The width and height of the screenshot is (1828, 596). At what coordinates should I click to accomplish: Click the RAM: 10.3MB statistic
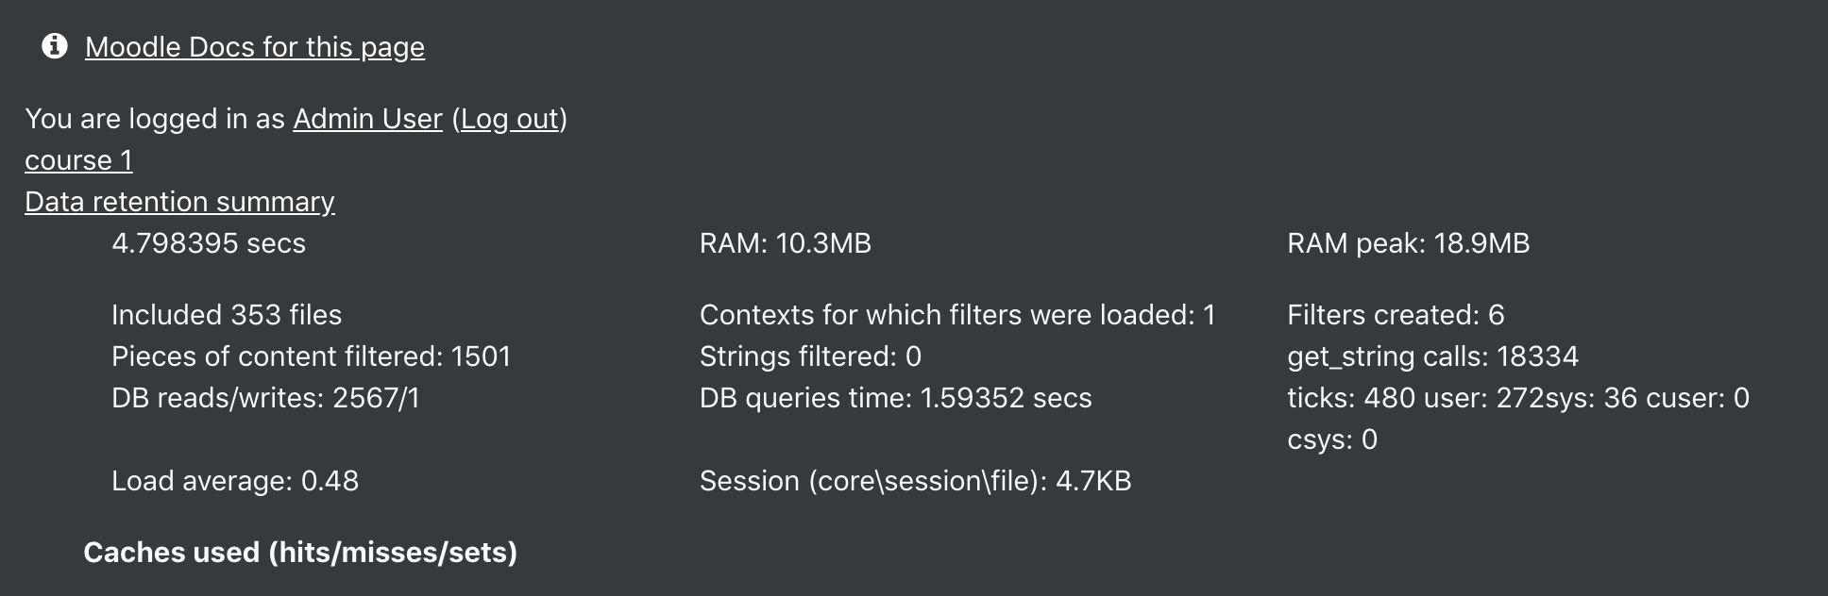pyautogui.click(x=786, y=243)
